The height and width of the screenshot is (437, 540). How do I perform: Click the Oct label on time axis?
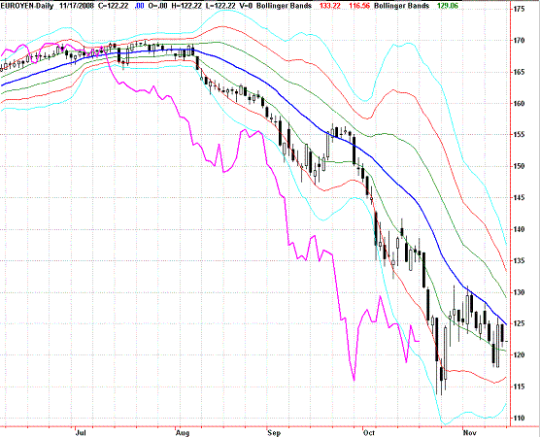tap(369, 432)
